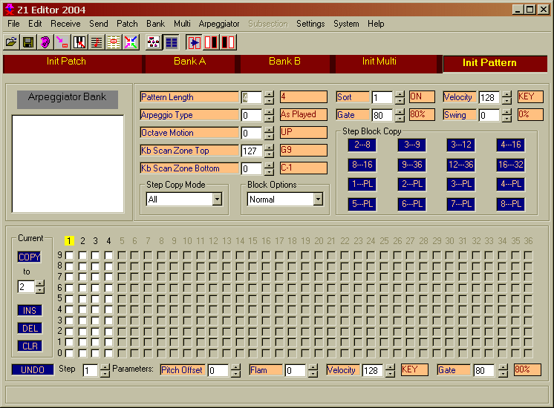Tick the step 4 row 1 checkbox
The height and width of the screenshot is (408, 554).
click(x=109, y=343)
